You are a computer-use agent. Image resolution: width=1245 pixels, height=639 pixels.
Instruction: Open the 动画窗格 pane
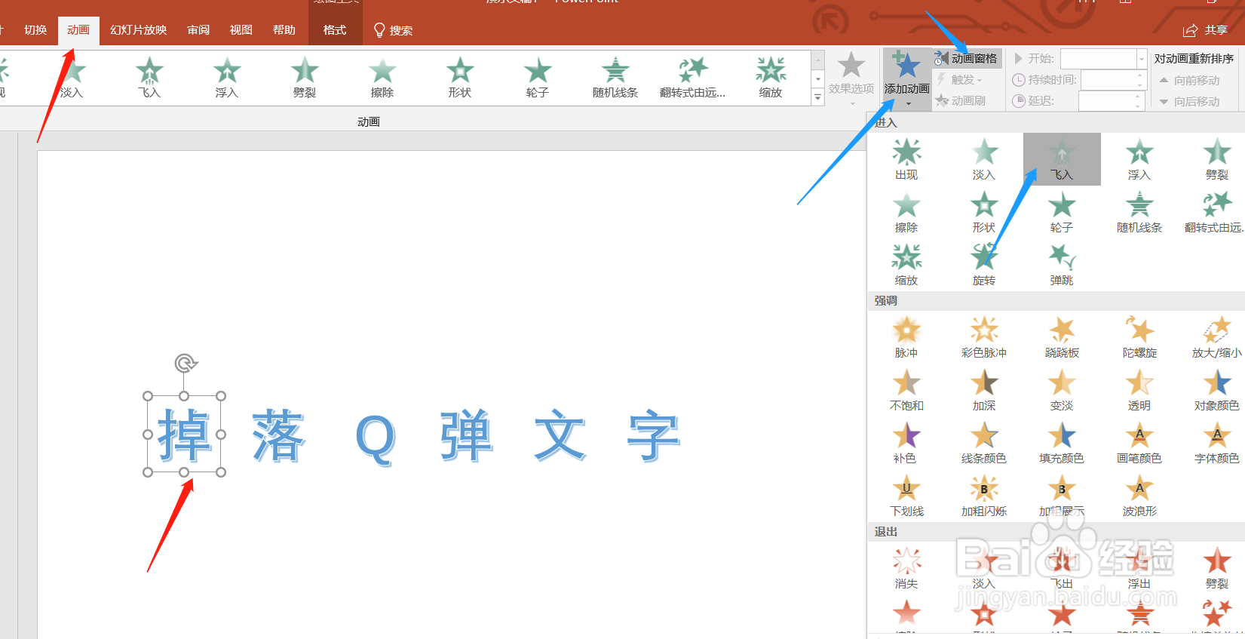[x=967, y=58]
